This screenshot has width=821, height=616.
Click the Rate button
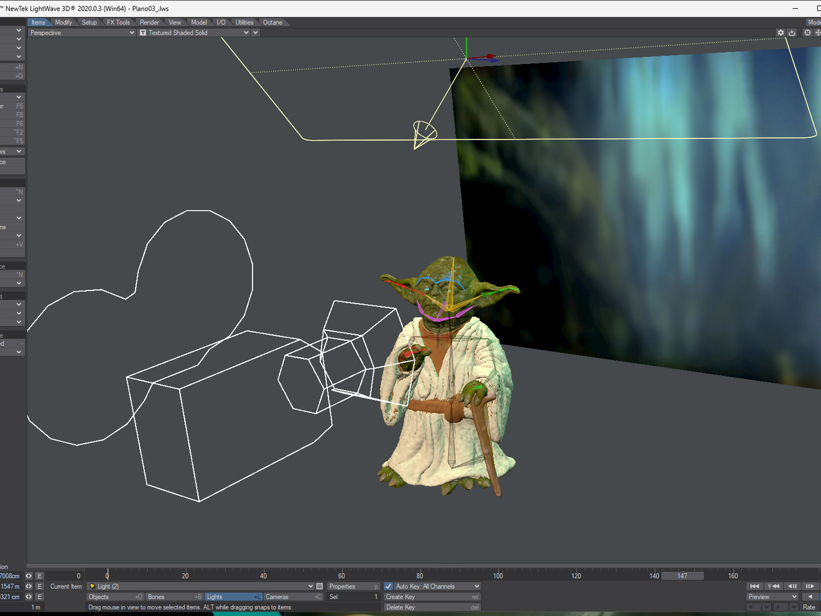[809, 607]
